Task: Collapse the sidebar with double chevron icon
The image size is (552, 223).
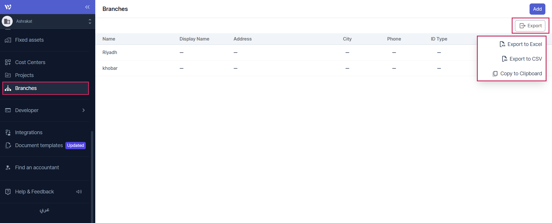Action: (87, 7)
